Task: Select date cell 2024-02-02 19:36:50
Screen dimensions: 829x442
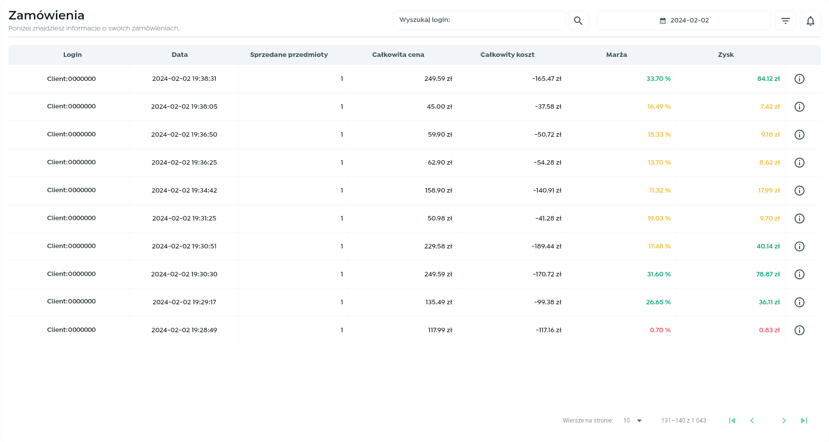Action: click(x=184, y=135)
